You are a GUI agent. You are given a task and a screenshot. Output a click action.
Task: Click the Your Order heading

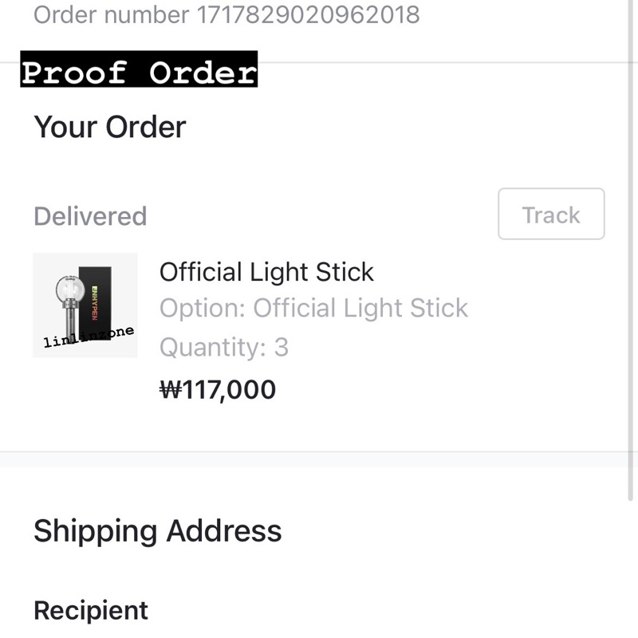(x=110, y=127)
